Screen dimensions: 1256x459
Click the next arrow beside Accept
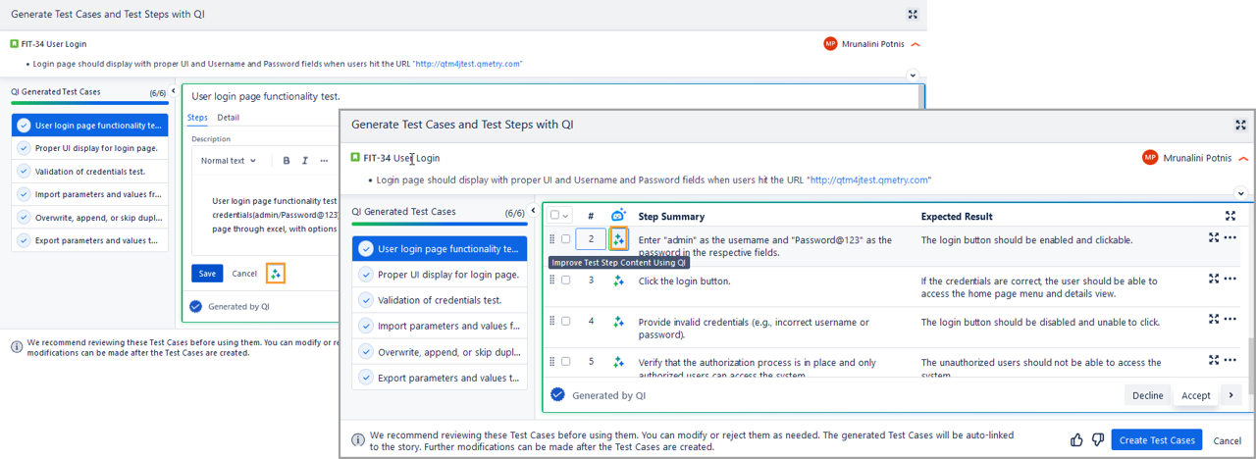click(1230, 395)
